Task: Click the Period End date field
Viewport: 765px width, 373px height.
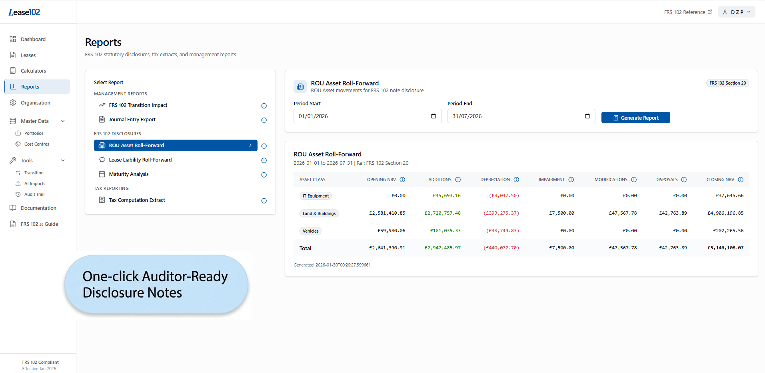Action: 521,116
